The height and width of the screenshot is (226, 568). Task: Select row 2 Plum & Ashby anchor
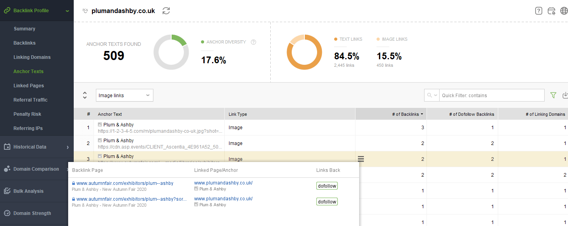point(119,140)
